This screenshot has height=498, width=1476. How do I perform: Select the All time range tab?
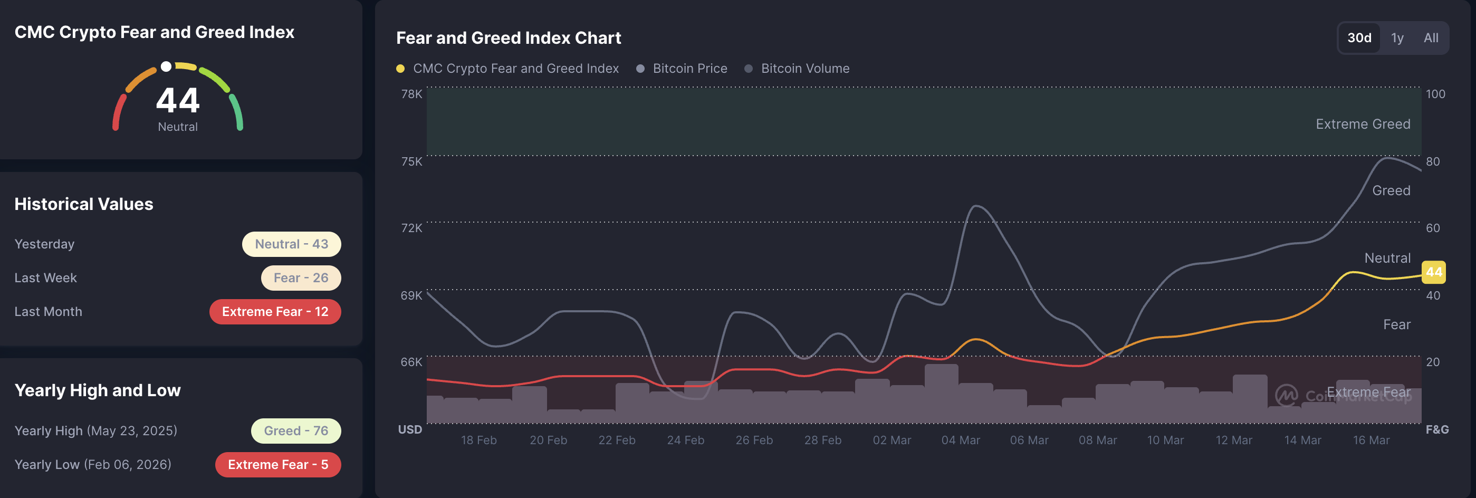pyautogui.click(x=1431, y=38)
